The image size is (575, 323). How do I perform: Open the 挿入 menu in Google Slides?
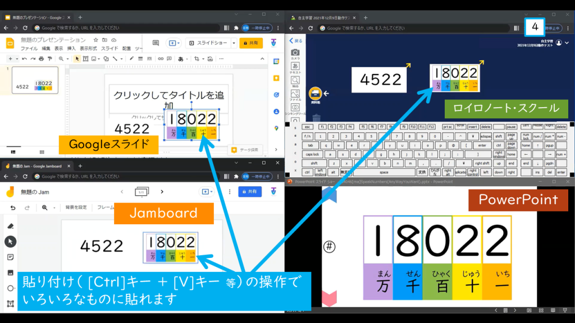(71, 48)
